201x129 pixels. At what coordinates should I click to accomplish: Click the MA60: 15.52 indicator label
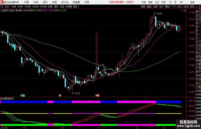[x=60, y=11]
